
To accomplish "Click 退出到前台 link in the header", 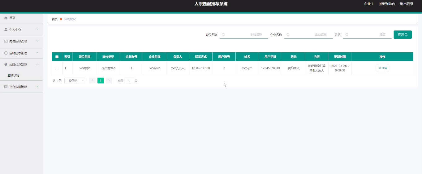I will tap(387, 4).
